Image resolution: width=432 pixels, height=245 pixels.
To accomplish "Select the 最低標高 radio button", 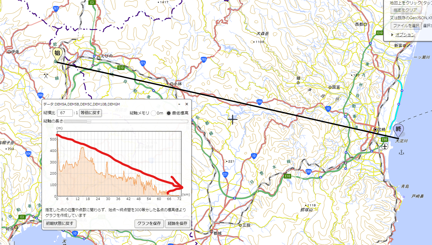I will pos(169,113).
